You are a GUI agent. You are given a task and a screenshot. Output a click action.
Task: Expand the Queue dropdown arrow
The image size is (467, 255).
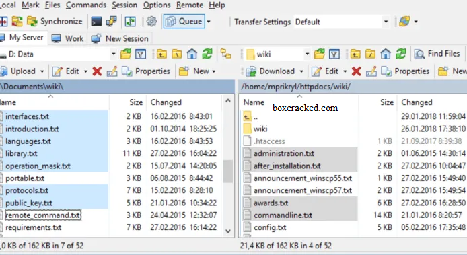[x=209, y=22]
